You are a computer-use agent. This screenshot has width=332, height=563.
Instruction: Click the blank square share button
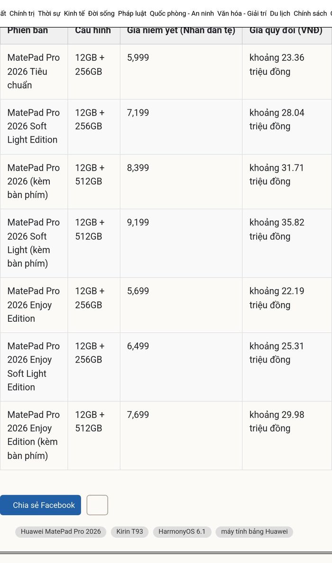(x=97, y=505)
